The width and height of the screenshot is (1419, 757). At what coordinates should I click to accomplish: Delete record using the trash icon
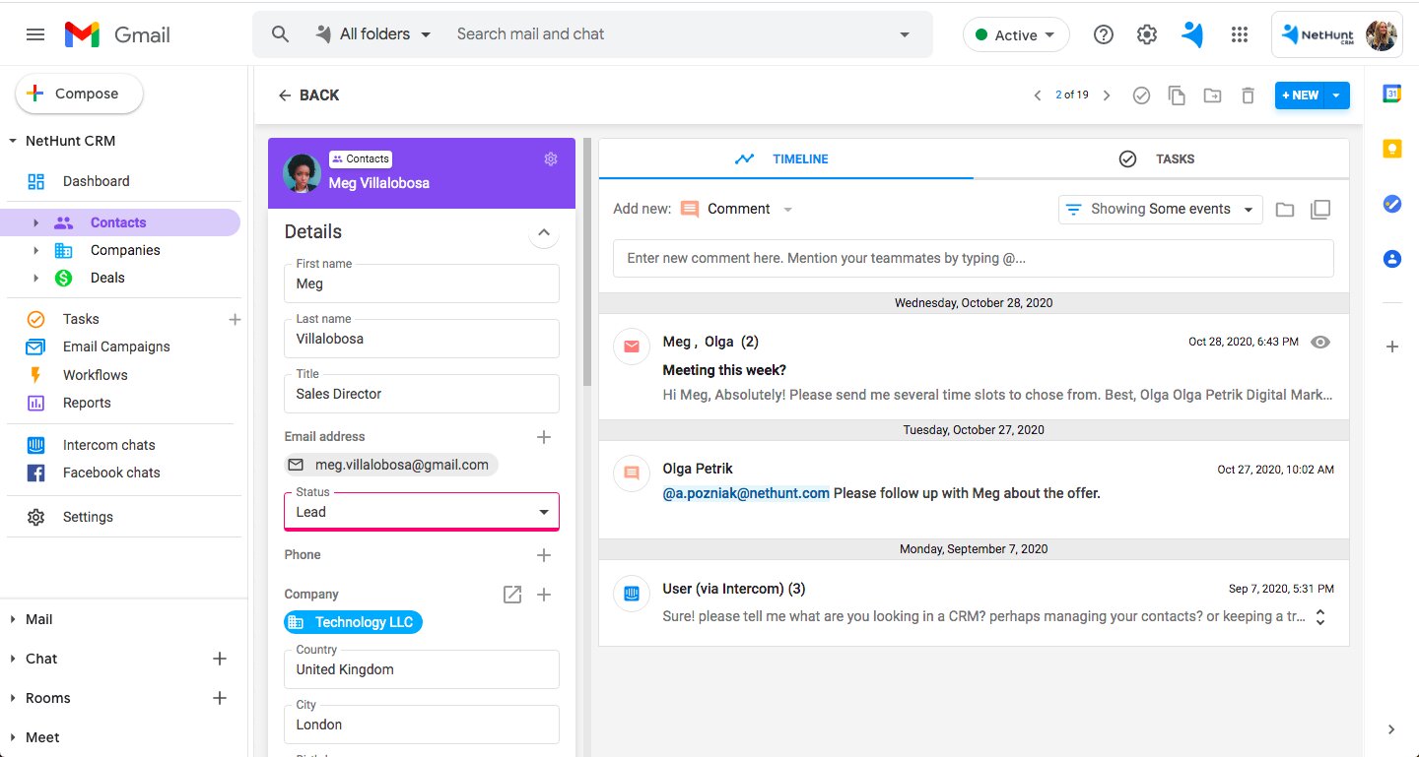point(1248,95)
